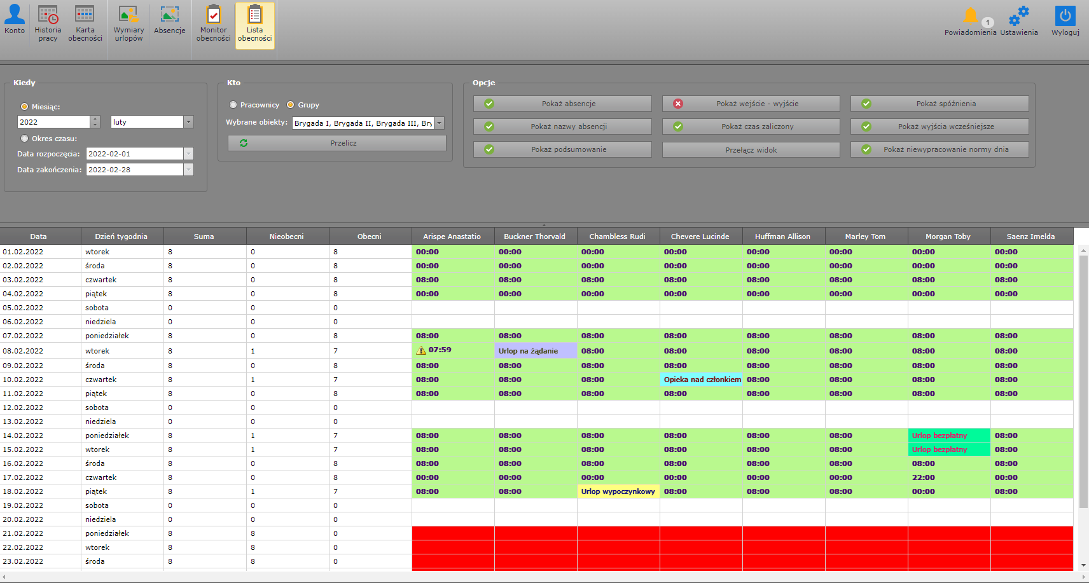Open Monitor obecności clipboard icon

[x=213, y=15]
